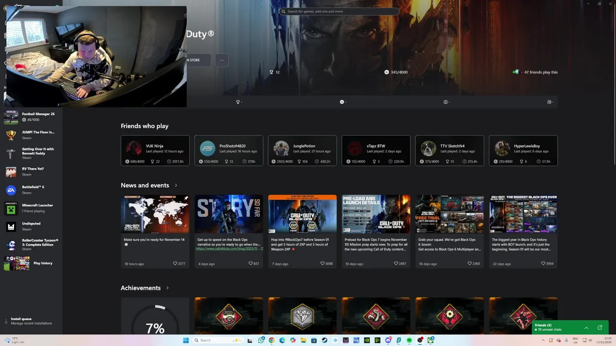Open Football Manager 26 in sidebar

click(31, 117)
